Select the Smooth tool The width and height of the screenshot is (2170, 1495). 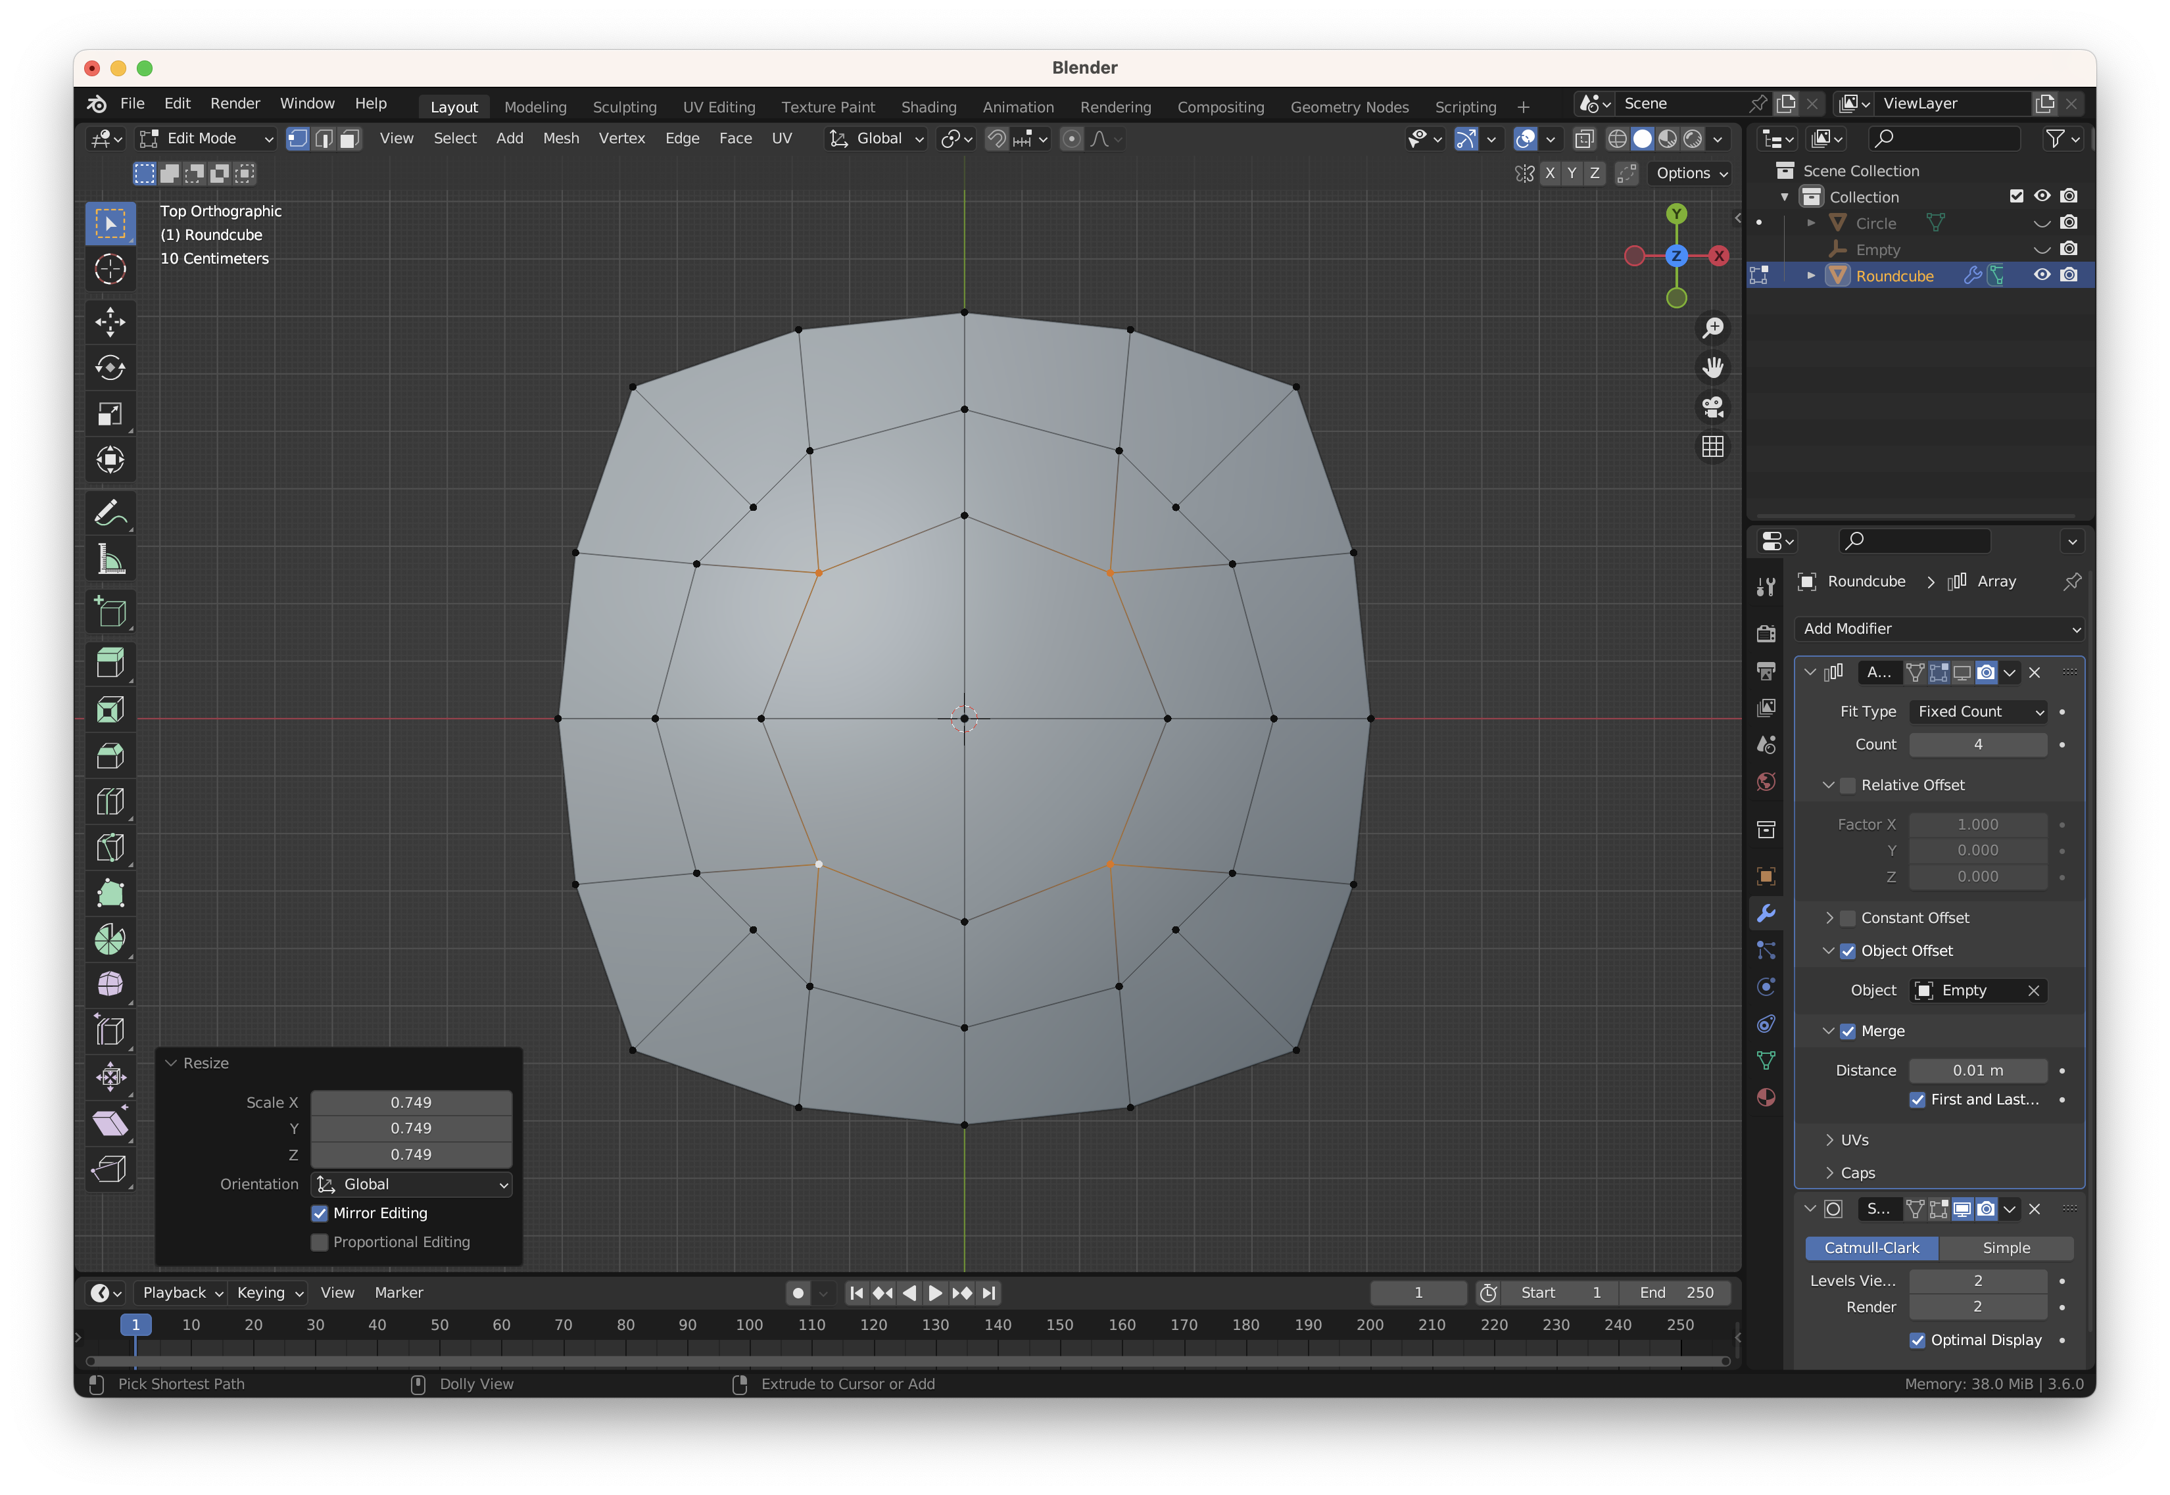[x=110, y=984]
